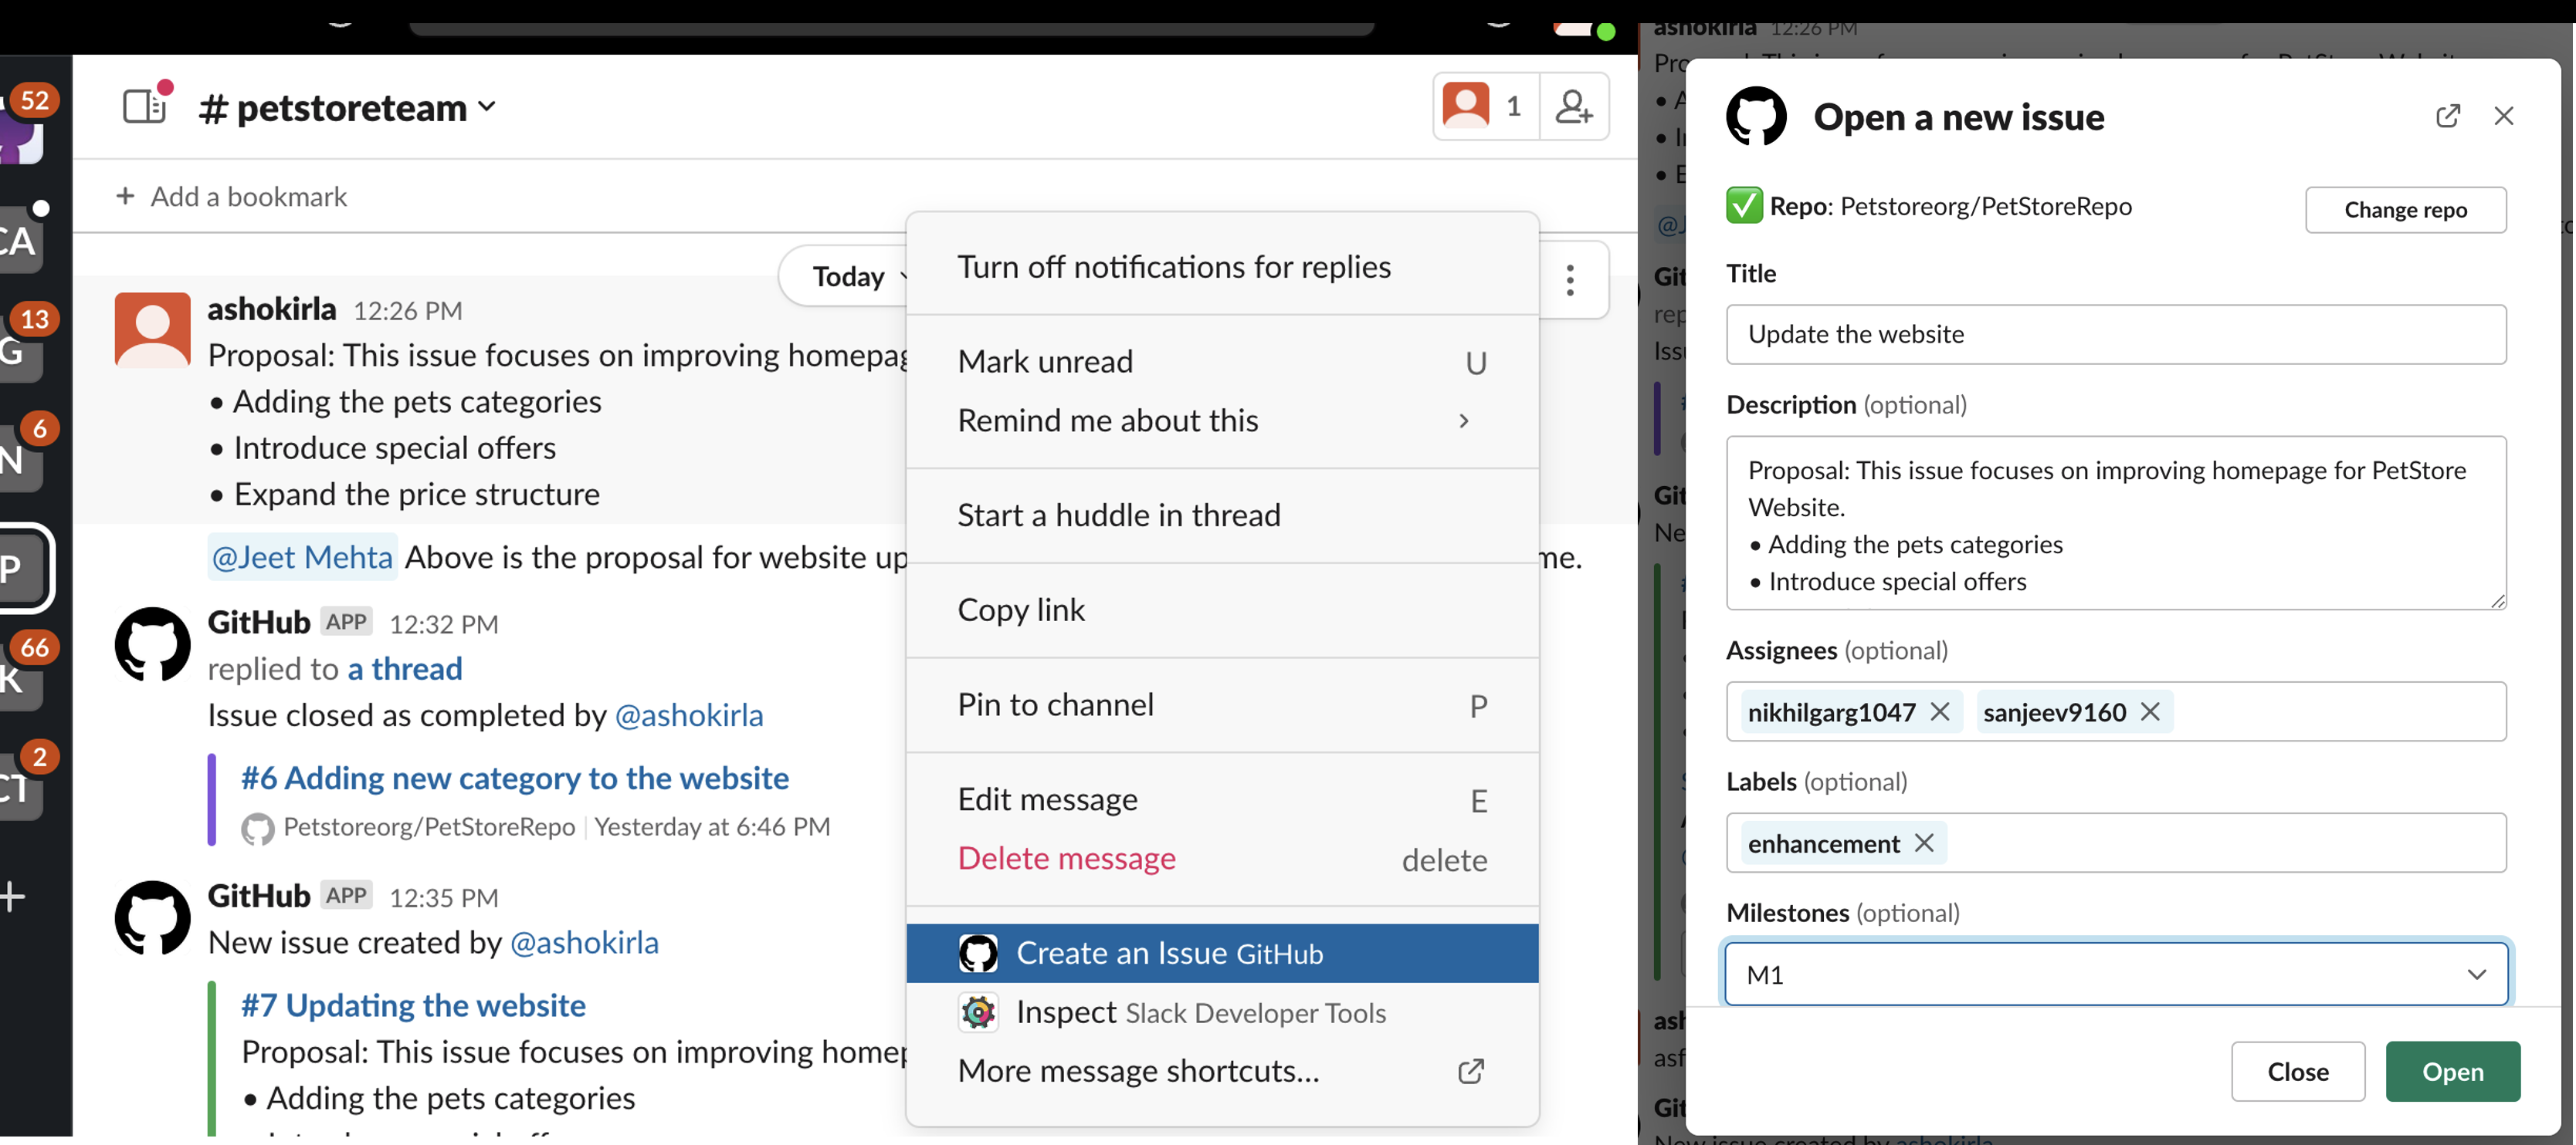Viewport: 2576px width, 1145px height.
Task: Click the Inspect Slack Developer Tools gear icon
Action: (978, 1012)
